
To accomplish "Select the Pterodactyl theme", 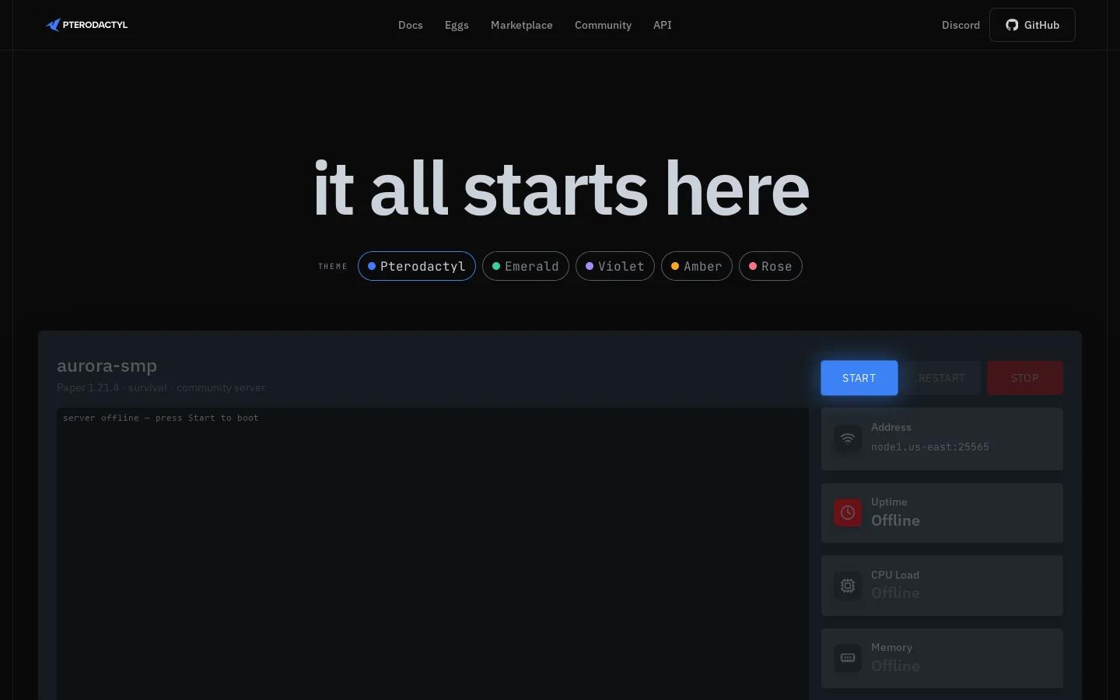I will pos(417,266).
